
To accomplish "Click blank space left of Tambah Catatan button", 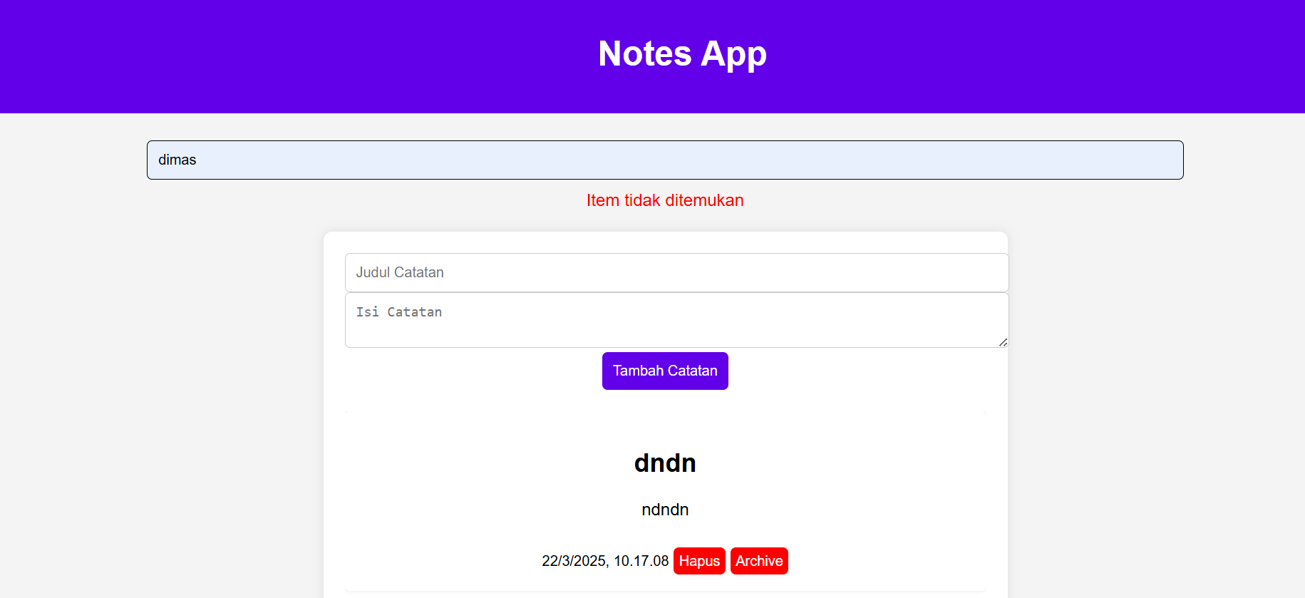I will pyautogui.click(x=463, y=371).
